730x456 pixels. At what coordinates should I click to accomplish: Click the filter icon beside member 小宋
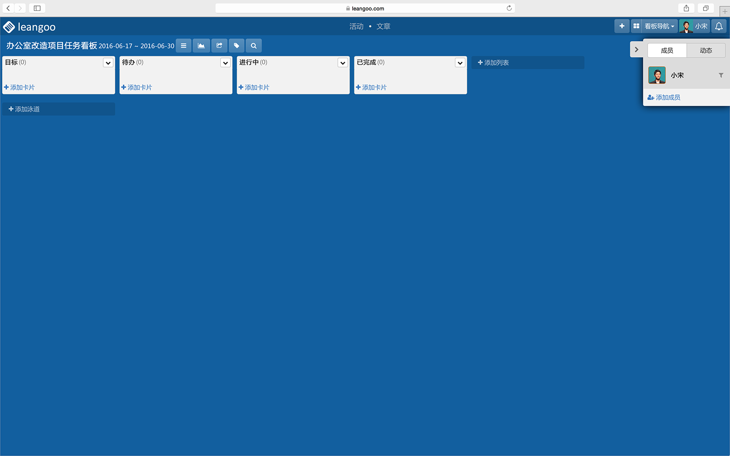click(721, 75)
